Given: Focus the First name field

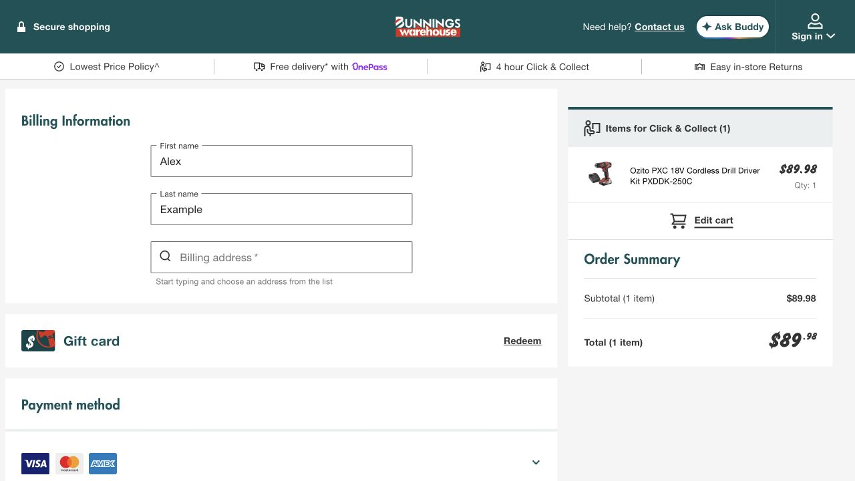Looking at the screenshot, I should click(x=281, y=161).
